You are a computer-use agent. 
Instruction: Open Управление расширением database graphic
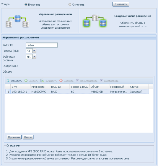pyautogui.click(x=17, y=21)
